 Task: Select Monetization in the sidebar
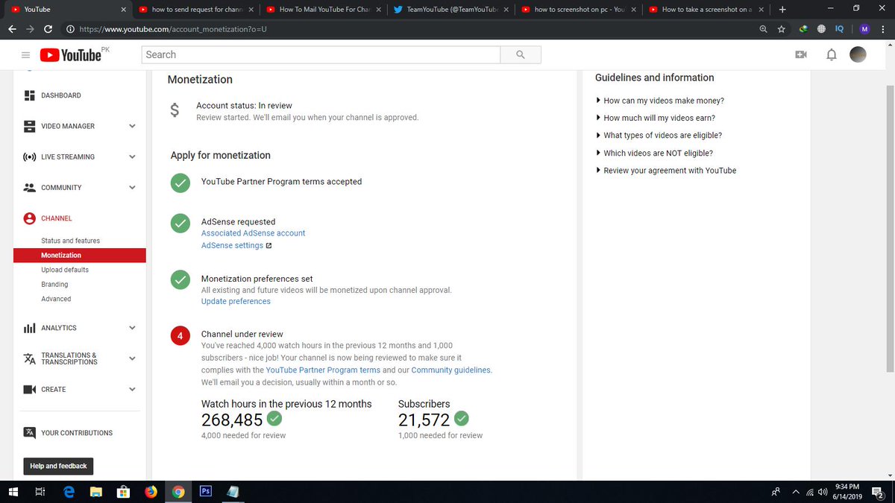pos(79,256)
